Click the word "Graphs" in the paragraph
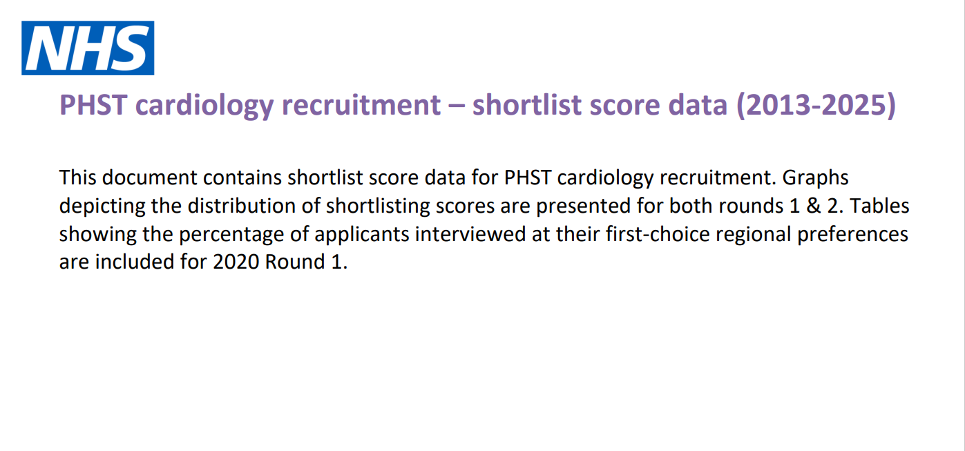The height and width of the screenshot is (451, 965). pos(815,178)
